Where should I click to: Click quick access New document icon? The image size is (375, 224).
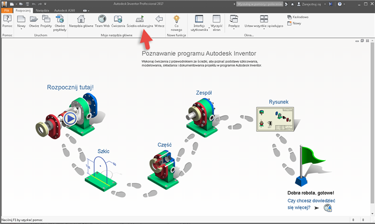coord(12,4)
